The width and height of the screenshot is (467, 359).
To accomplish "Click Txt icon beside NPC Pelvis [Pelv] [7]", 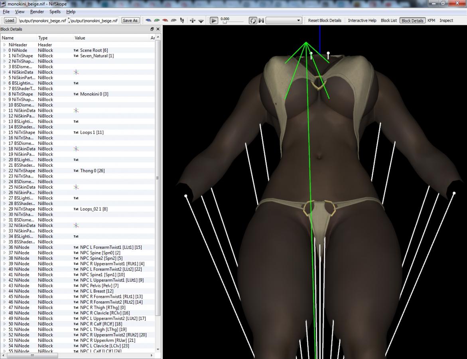I will pos(76,286).
